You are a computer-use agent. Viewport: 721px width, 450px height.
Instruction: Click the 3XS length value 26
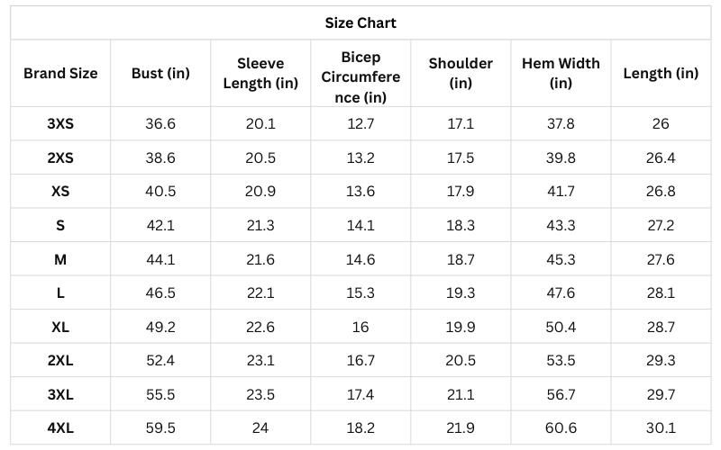(x=661, y=123)
